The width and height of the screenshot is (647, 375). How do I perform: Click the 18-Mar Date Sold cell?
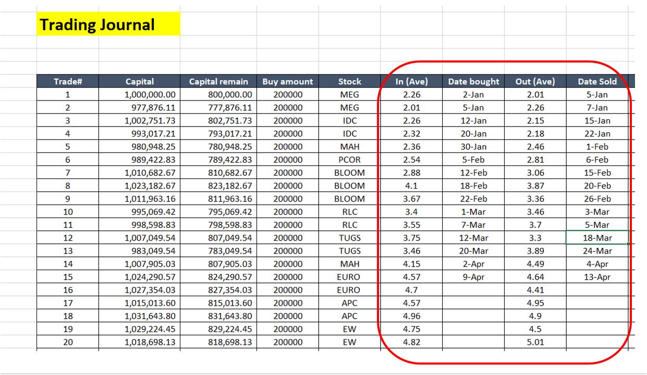[597, 238]
